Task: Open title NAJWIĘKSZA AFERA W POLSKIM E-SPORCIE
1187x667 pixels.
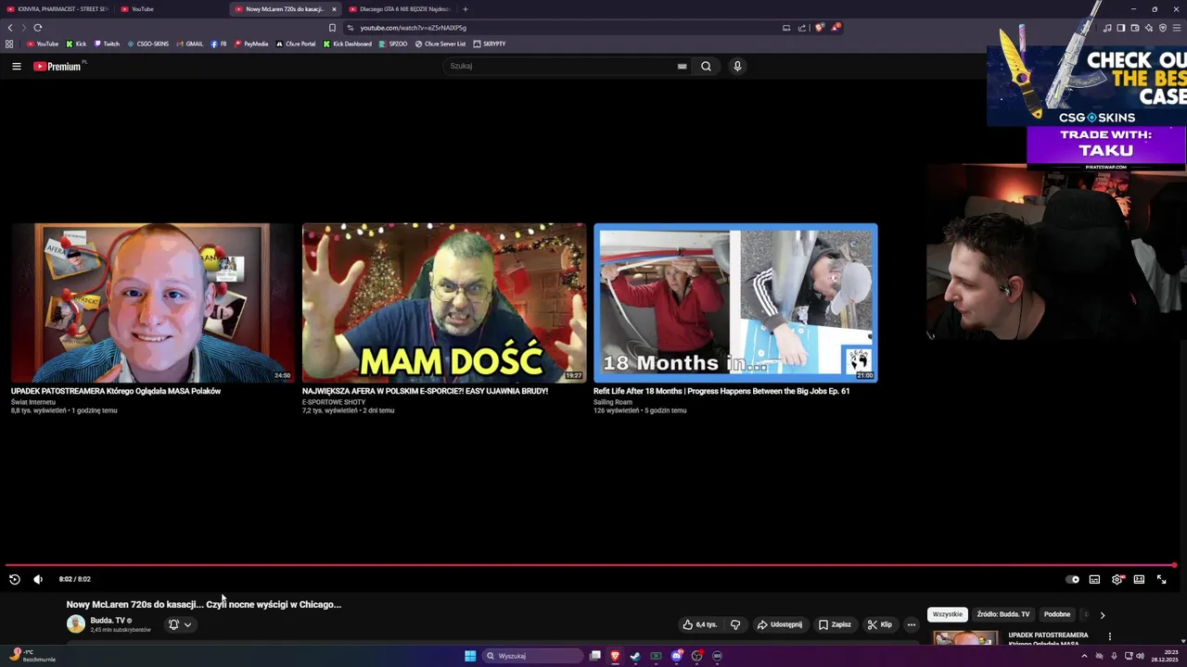Action: click(425, 391)
